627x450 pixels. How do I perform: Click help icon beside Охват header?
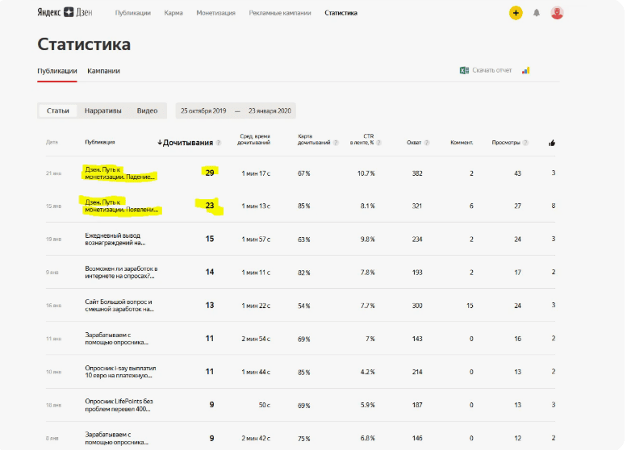[x=427, y=143]
